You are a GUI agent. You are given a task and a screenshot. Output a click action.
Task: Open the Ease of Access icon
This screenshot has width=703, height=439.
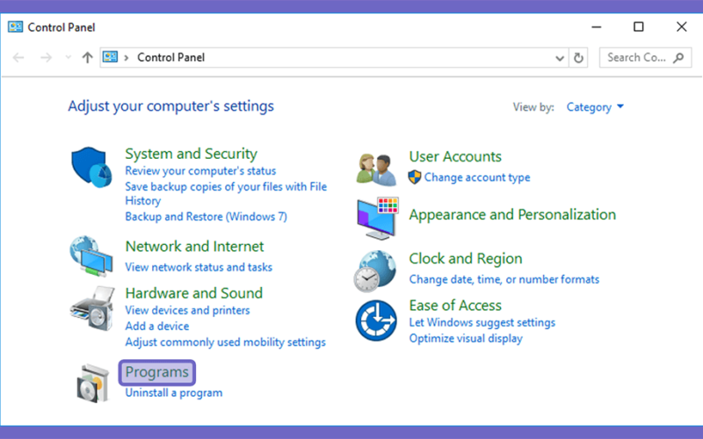click(x=376, y=320)
